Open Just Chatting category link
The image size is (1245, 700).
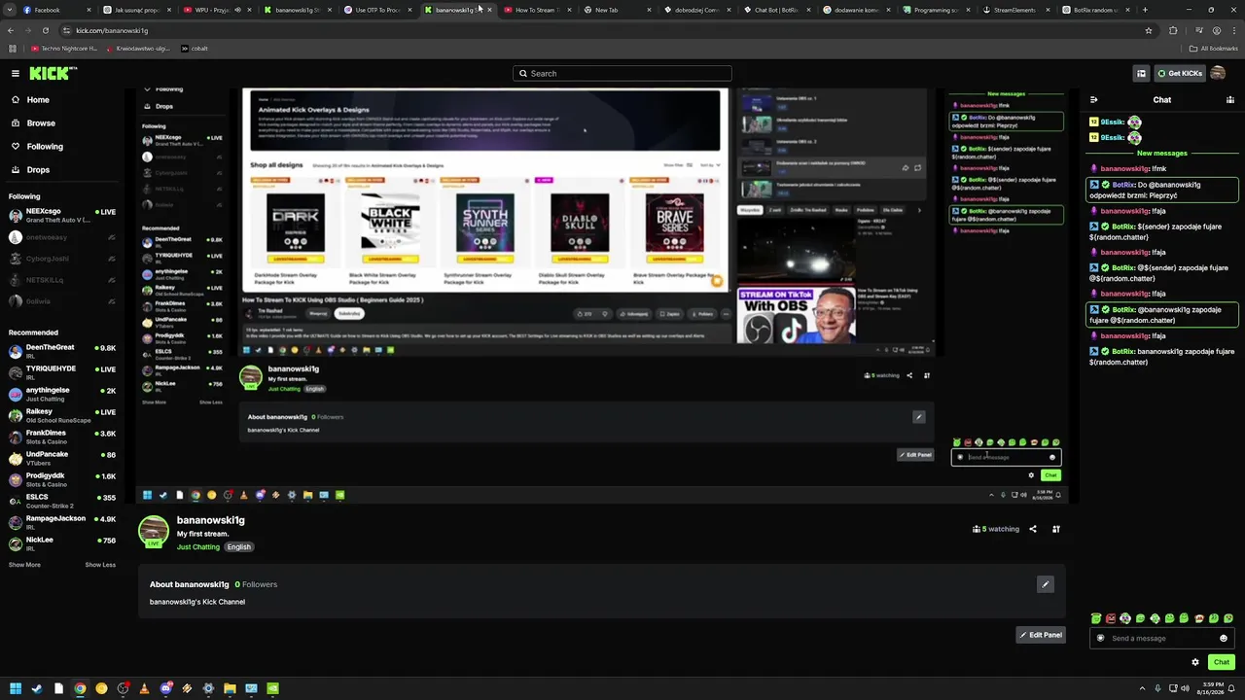click(198, 546)
